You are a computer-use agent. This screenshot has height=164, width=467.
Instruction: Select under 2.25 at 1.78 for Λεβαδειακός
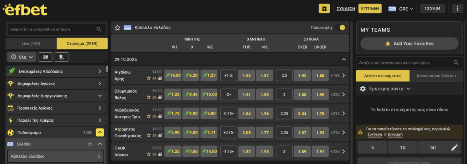point(320,113)
